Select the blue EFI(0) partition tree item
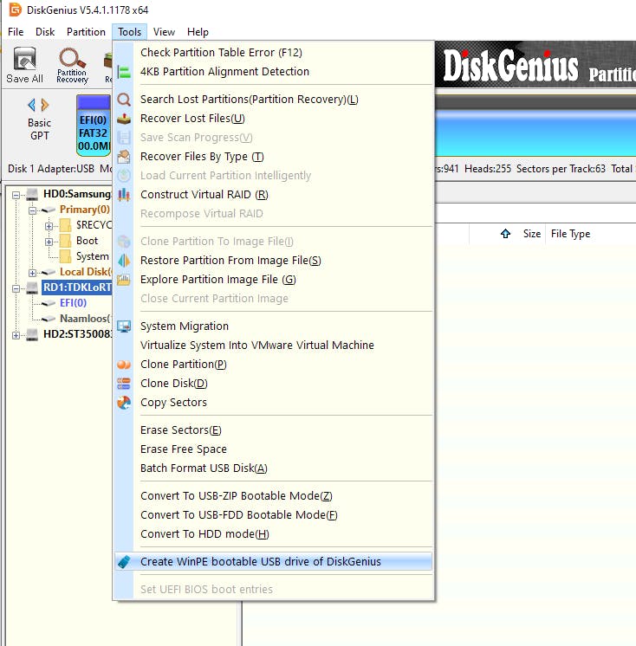Screen dimensions: 636x646 click(x=73, y=303)
